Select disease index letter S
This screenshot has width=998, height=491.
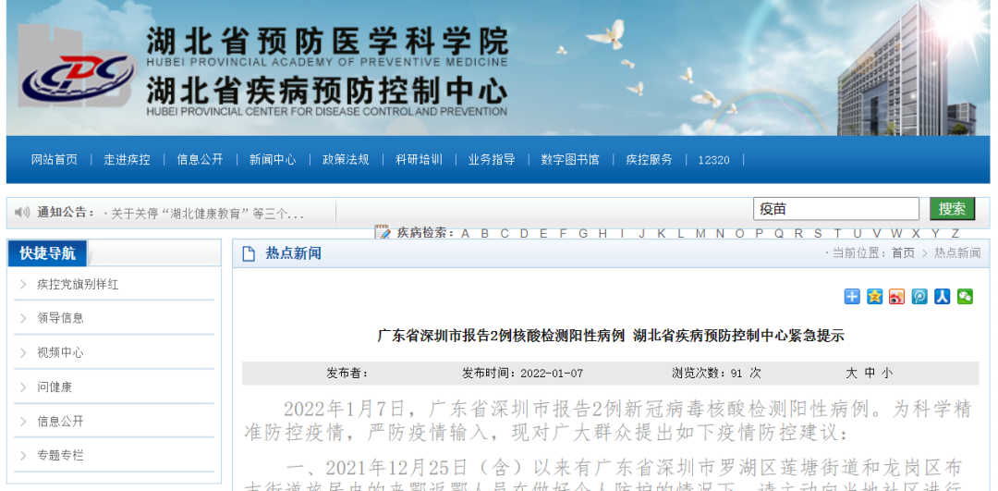pyautogui.click(x=818, y=233)
